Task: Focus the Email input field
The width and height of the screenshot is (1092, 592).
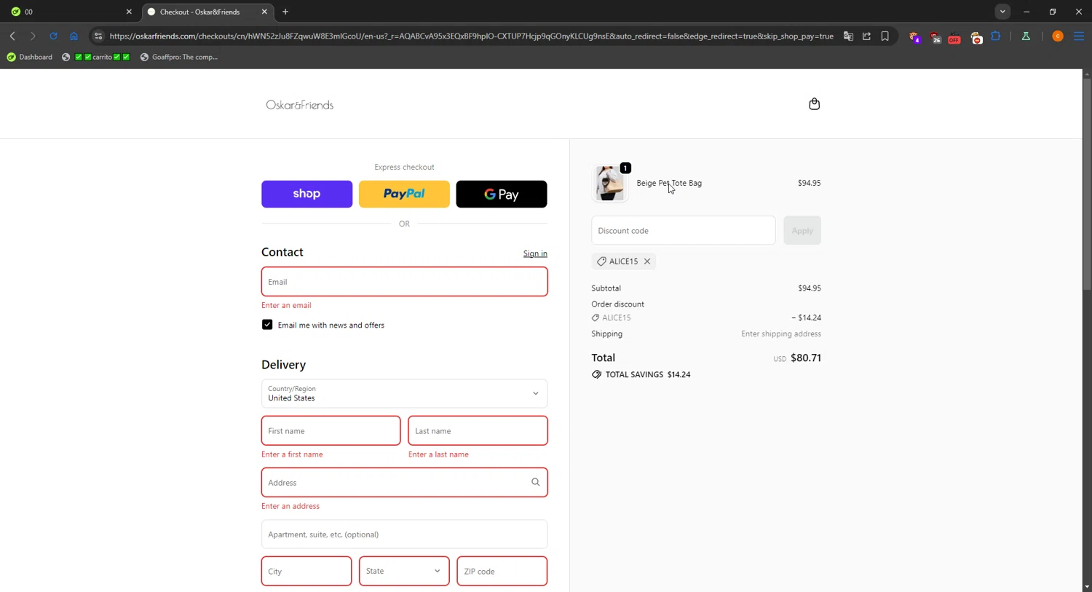Action: pyautogui.click(x=404, y=281)
